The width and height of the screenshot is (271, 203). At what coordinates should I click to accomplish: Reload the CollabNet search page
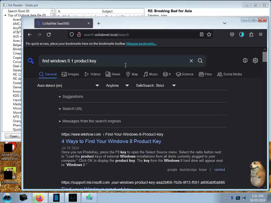pos(49,35)
